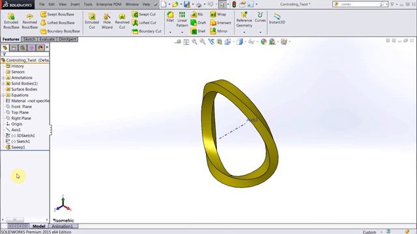Choose Swept Cut
The height and width of the screenshot is (234, 417).
click(x=144, y=14)
